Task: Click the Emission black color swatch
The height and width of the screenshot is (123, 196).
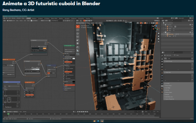Action: click(74, 81)
